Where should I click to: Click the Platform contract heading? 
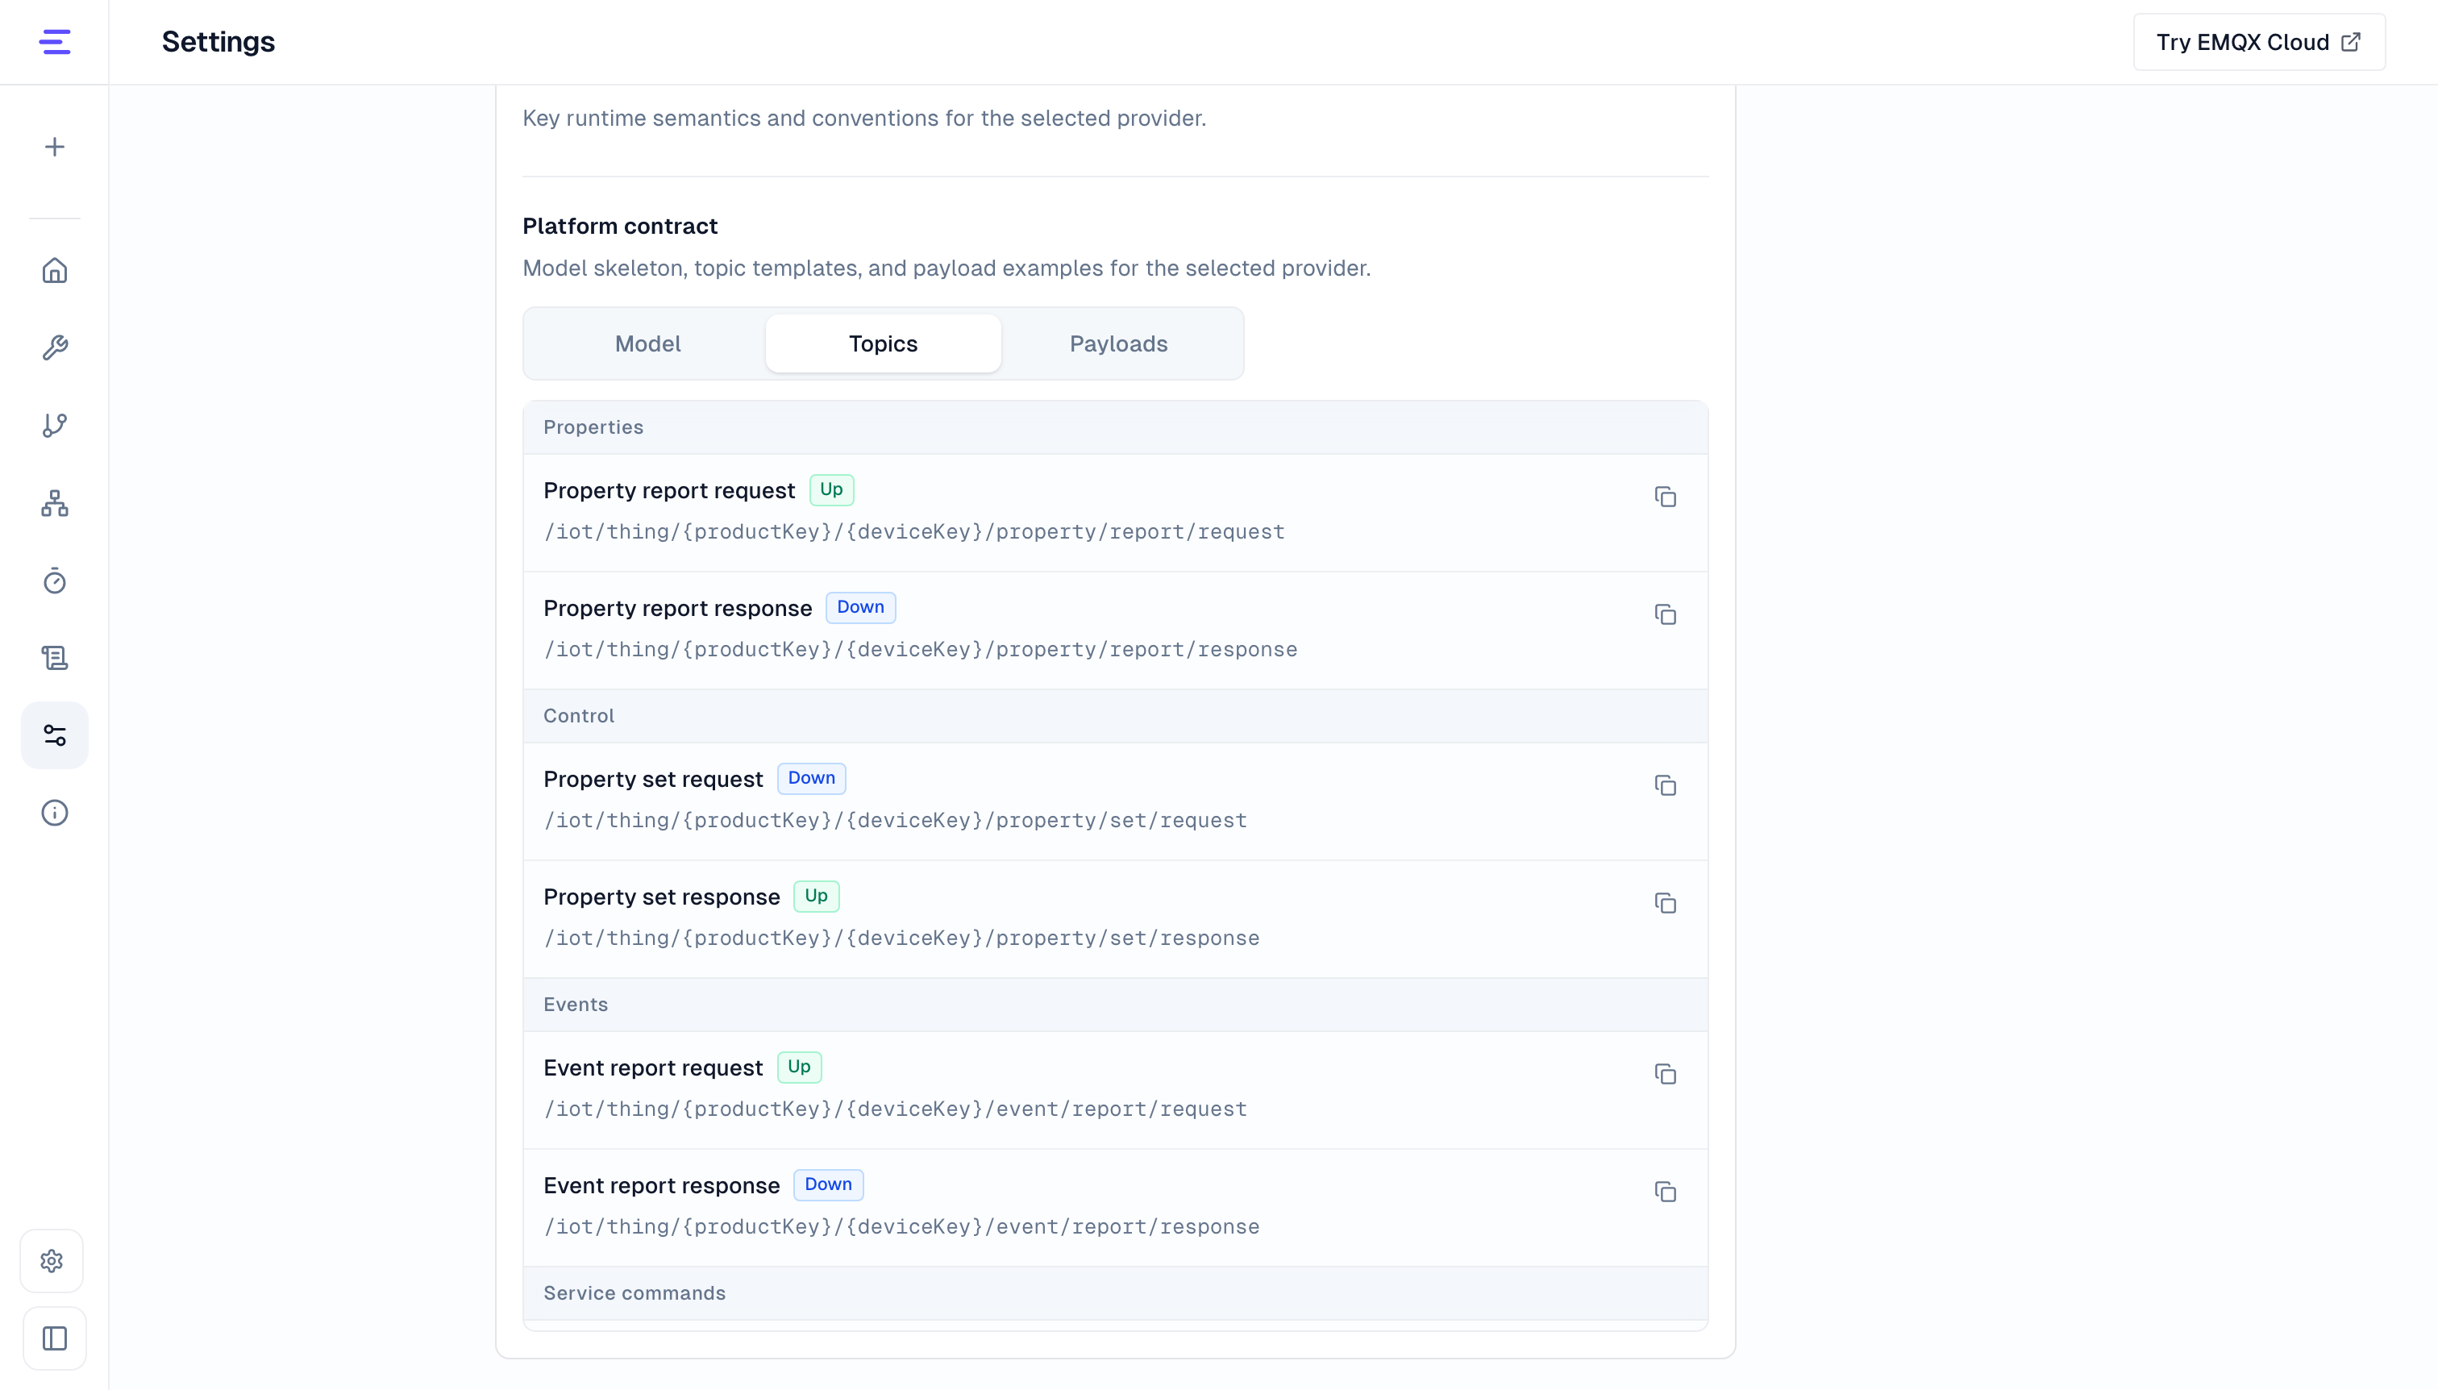[x=619, y=227]
